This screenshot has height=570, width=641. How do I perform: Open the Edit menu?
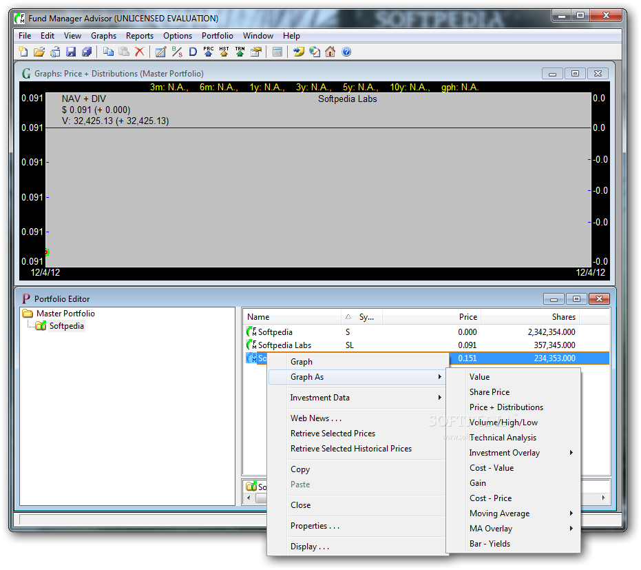(48, 36)
